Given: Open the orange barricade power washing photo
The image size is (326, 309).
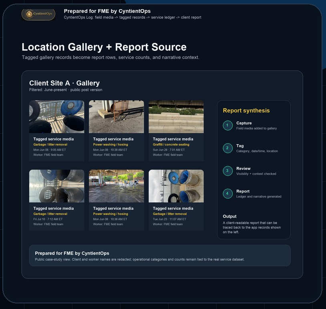Looking at the screenshot, I should click(117, 117).
